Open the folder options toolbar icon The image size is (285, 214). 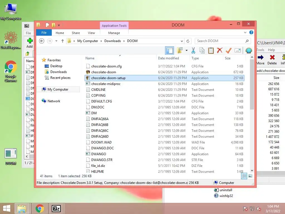180,50
